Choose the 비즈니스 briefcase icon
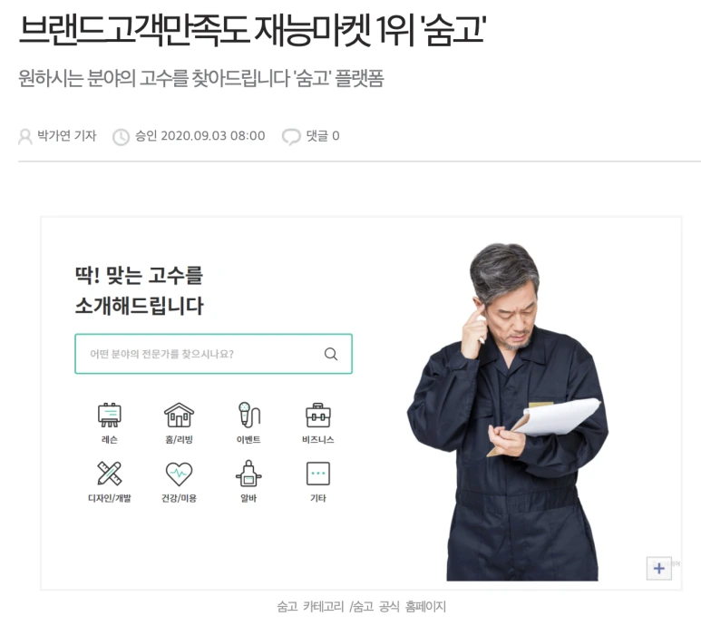This screenshot has width=701, height=636. [318, 416]
